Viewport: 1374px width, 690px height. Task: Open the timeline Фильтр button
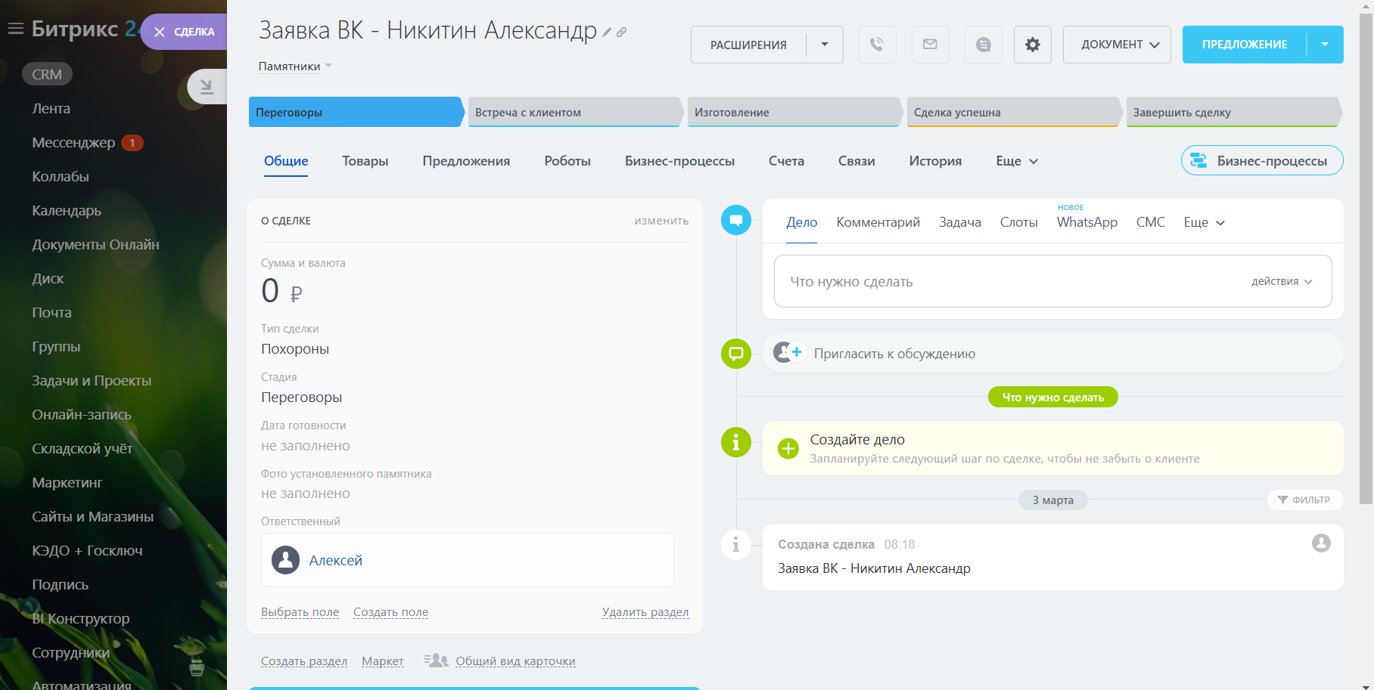click(1304, 500)
